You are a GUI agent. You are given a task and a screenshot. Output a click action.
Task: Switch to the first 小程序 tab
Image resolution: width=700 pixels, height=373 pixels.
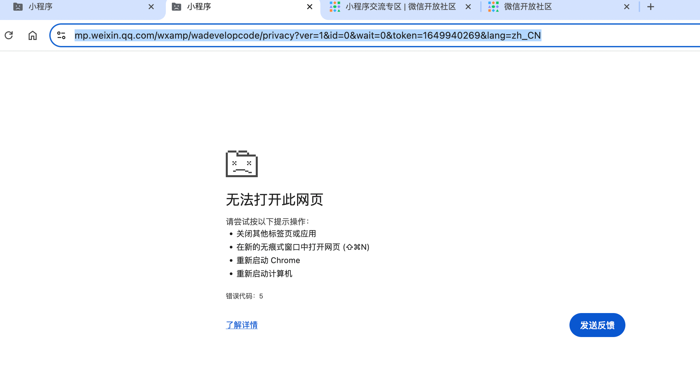(x=80, y=7)
